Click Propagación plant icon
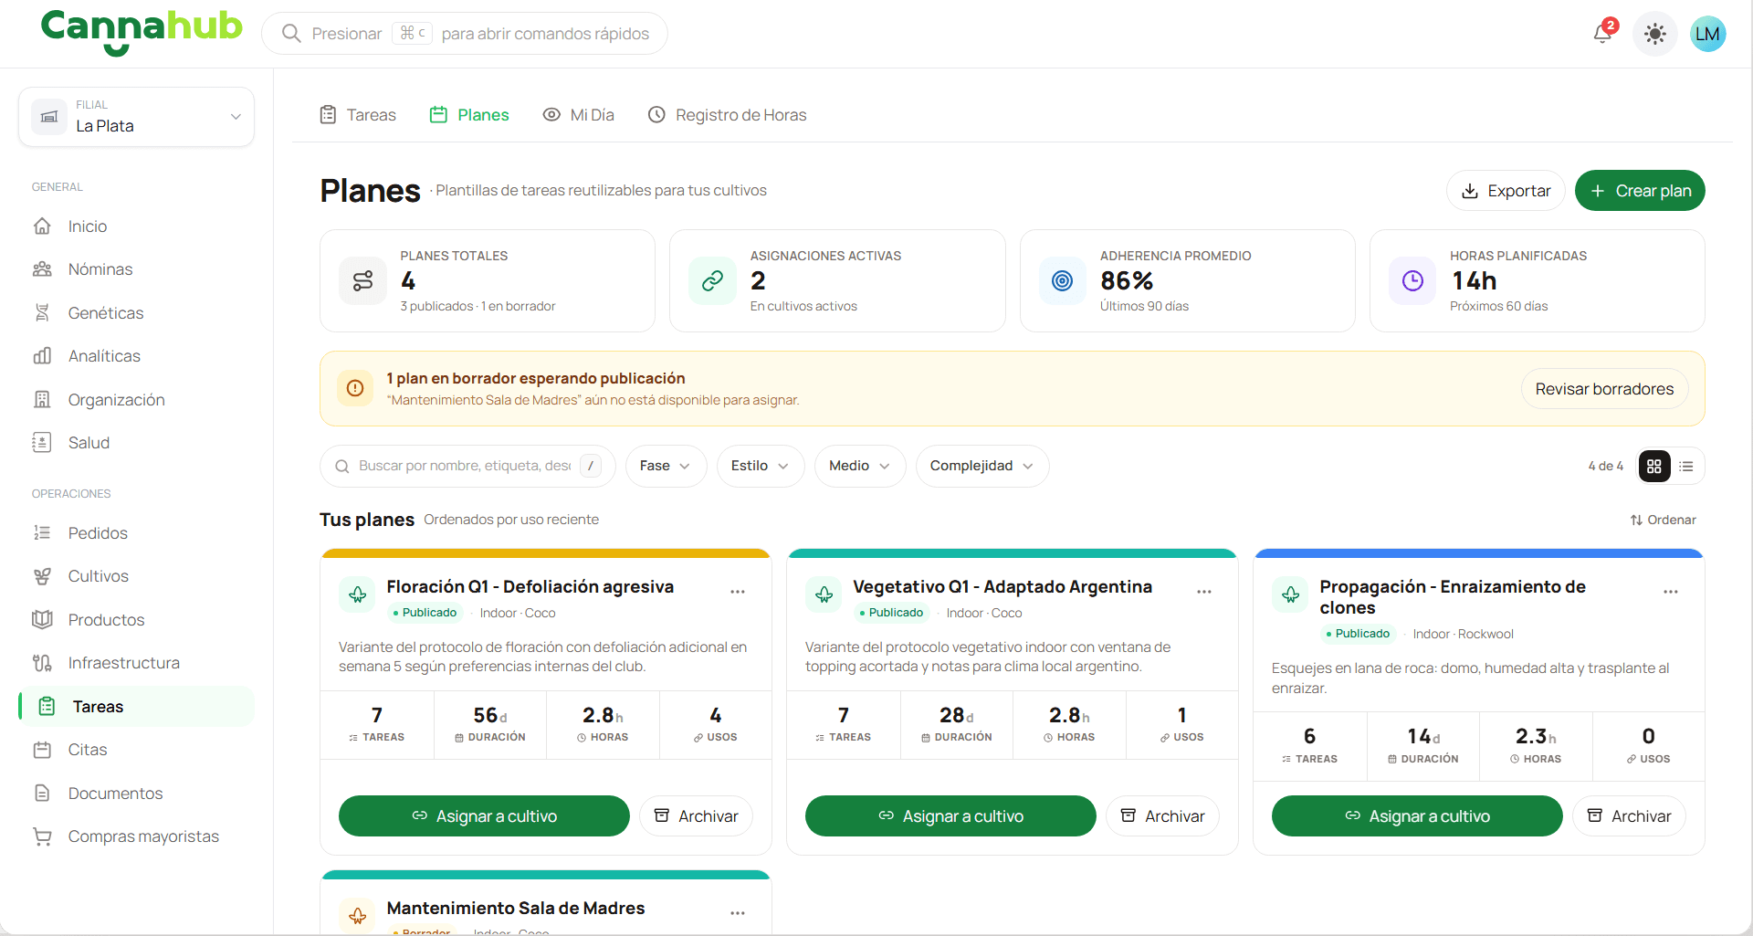 pos(1290,594)
